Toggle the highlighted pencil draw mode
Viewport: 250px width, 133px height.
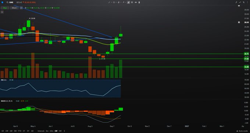[129, 3]
